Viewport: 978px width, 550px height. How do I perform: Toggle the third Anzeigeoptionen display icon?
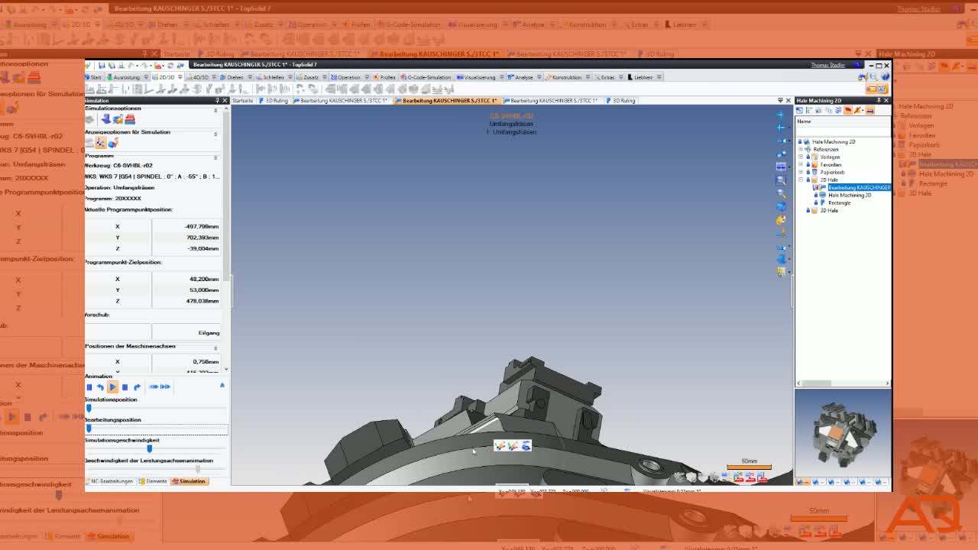click(x=113, y=143)
